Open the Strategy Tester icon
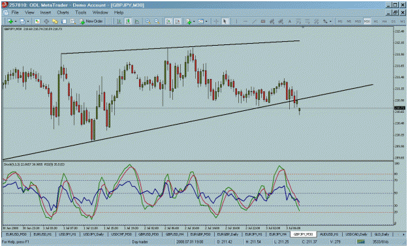The image size is (408, 246). pos(73,22)
